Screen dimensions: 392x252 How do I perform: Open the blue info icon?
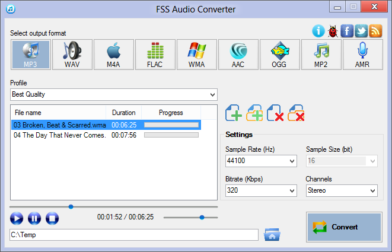click(x=318, y=30)
